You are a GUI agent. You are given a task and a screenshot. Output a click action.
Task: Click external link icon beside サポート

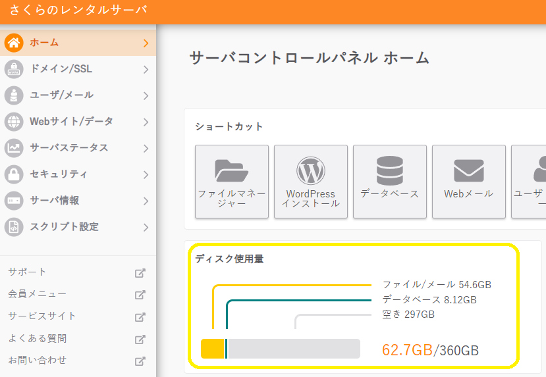140,273
